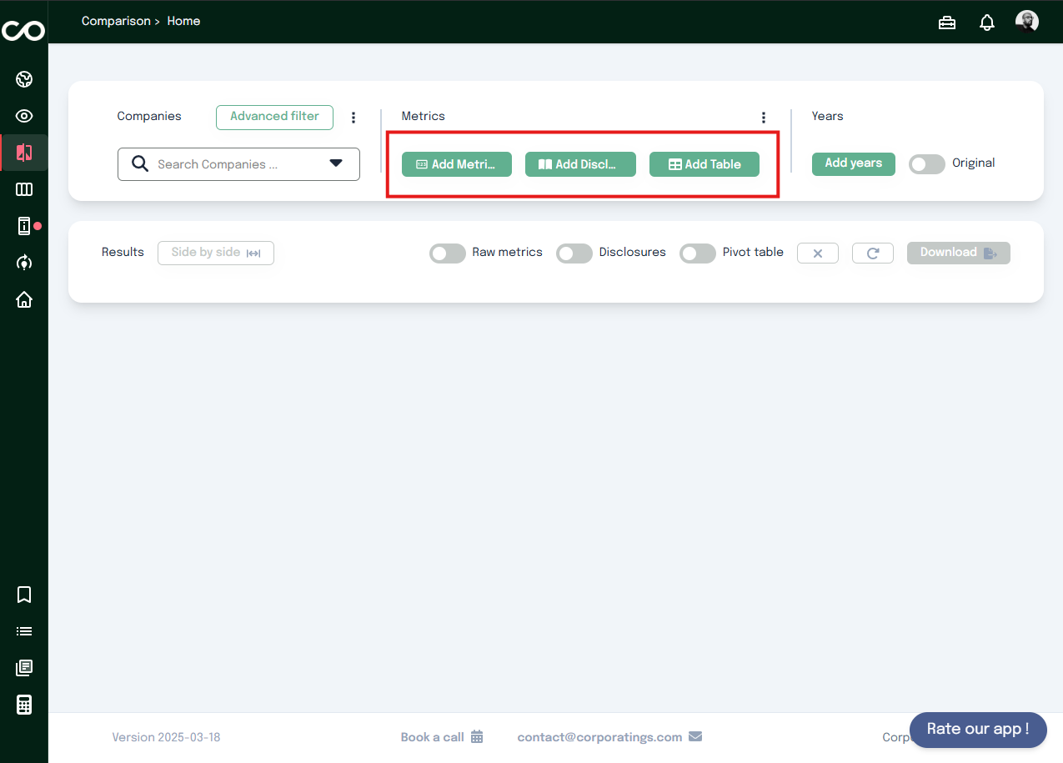Switch the Original years toggle
Viewport: 1063px width, 763px height.
[x=927, y=164]
